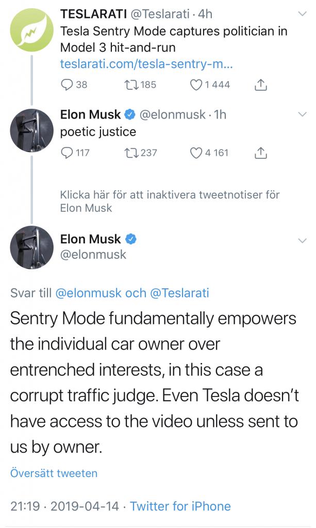
Task: Open the 'Twitter for iPhone' source link
Action: [180, 506]
